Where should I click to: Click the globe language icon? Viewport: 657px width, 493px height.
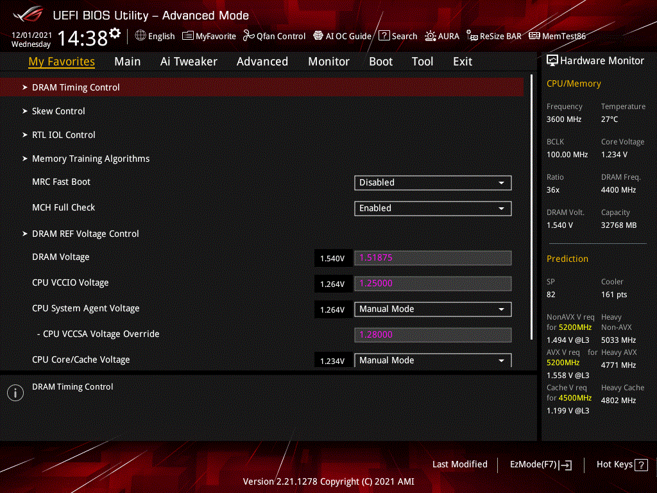pyautogui.click(x=141, y=36)
